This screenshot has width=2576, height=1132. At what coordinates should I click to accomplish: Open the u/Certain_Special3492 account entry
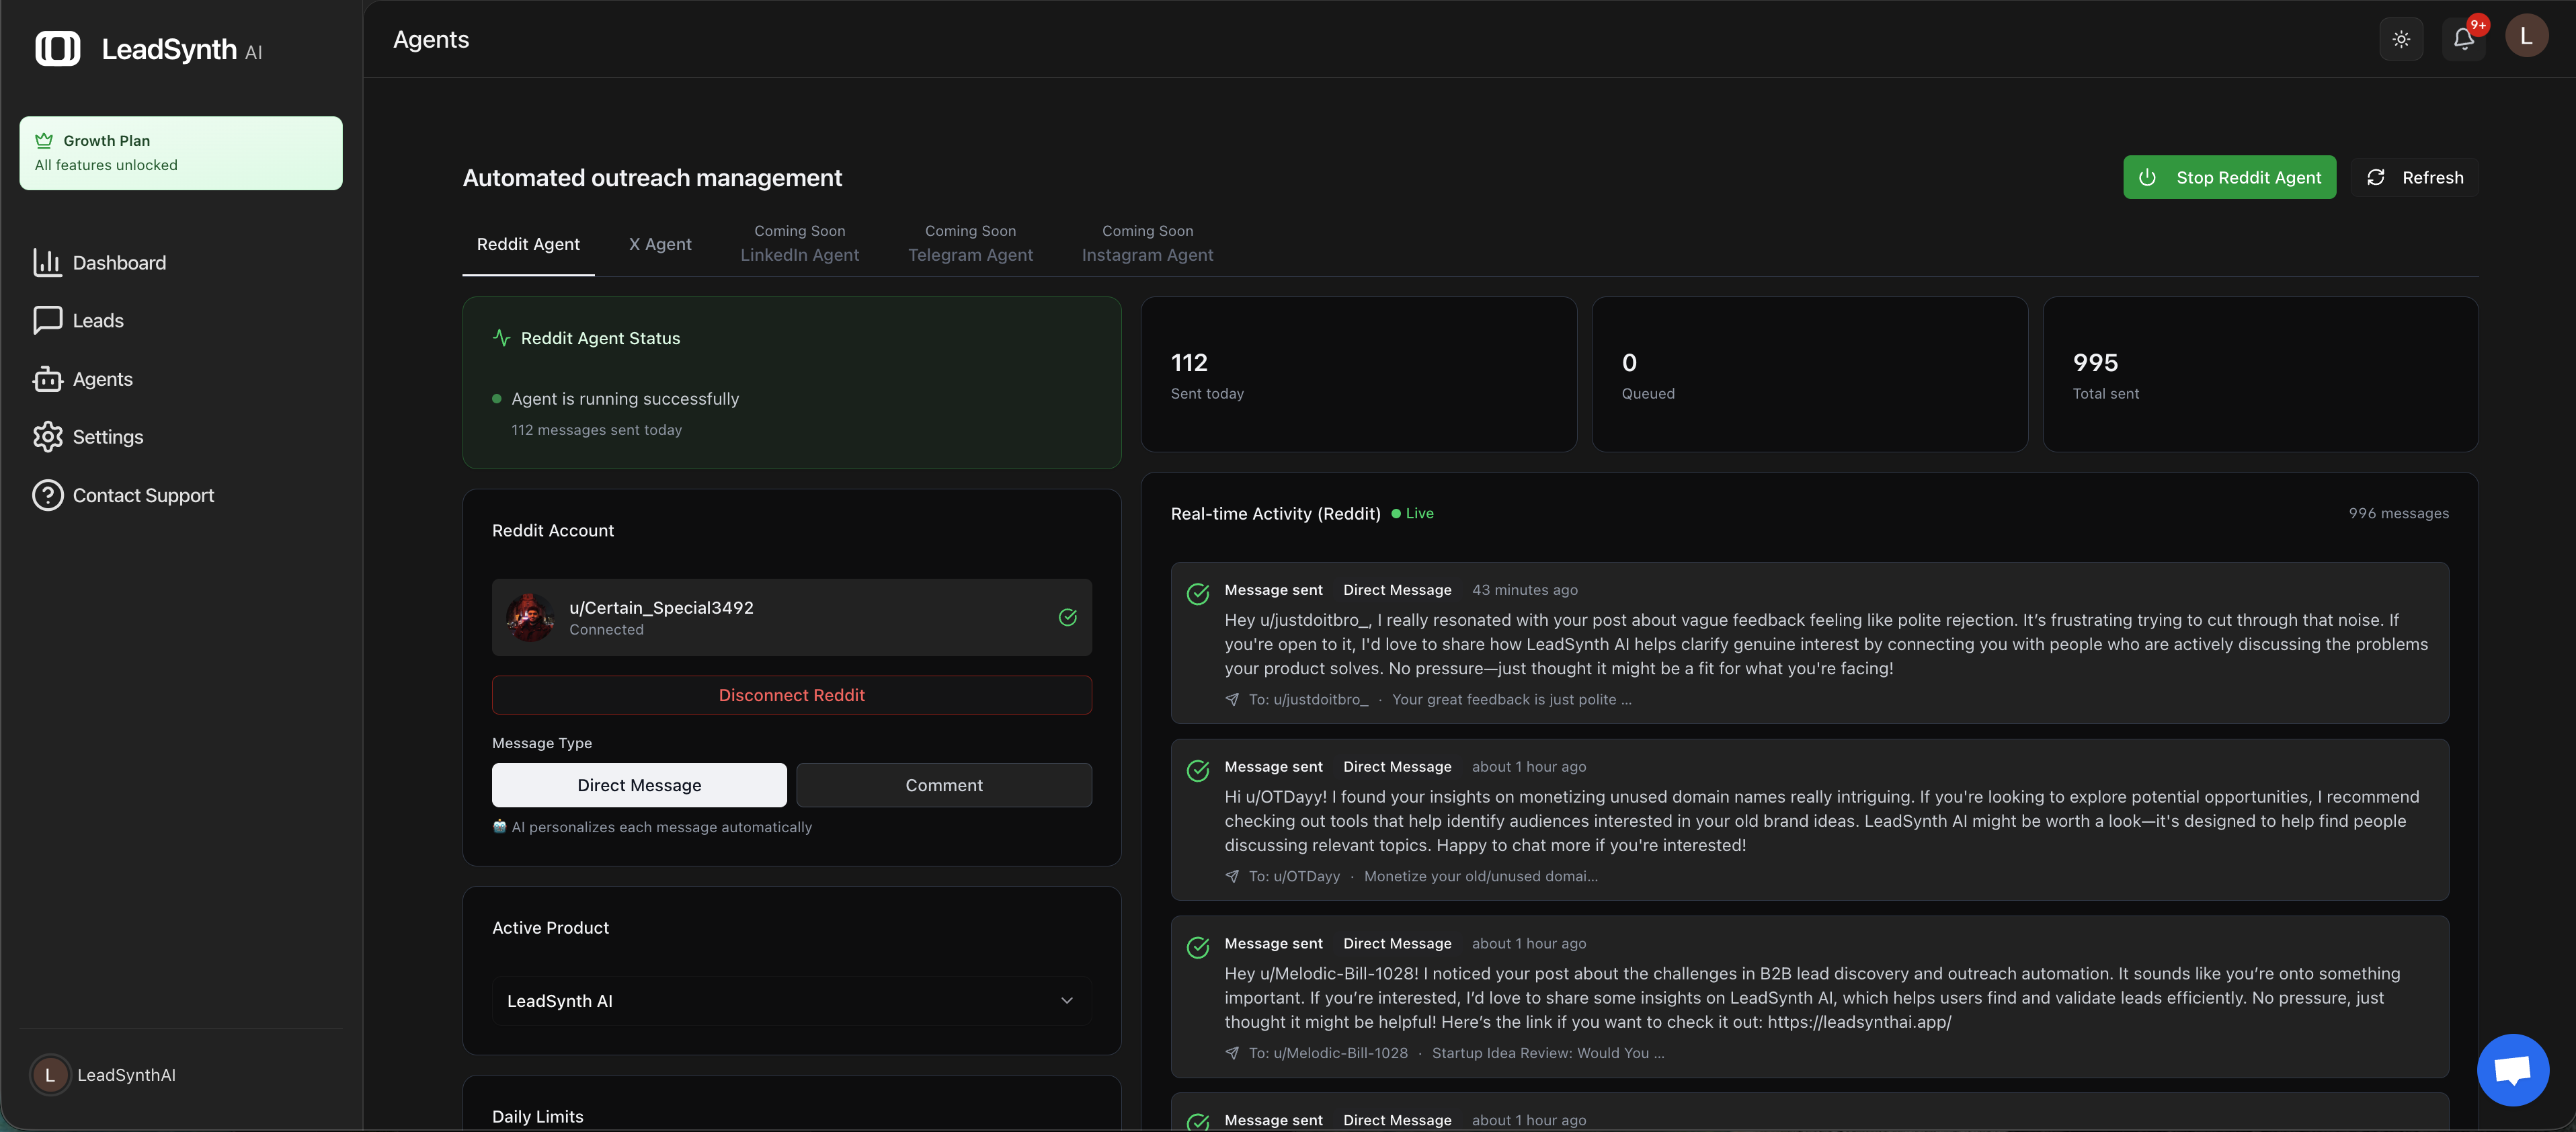[x=791, y=617]
